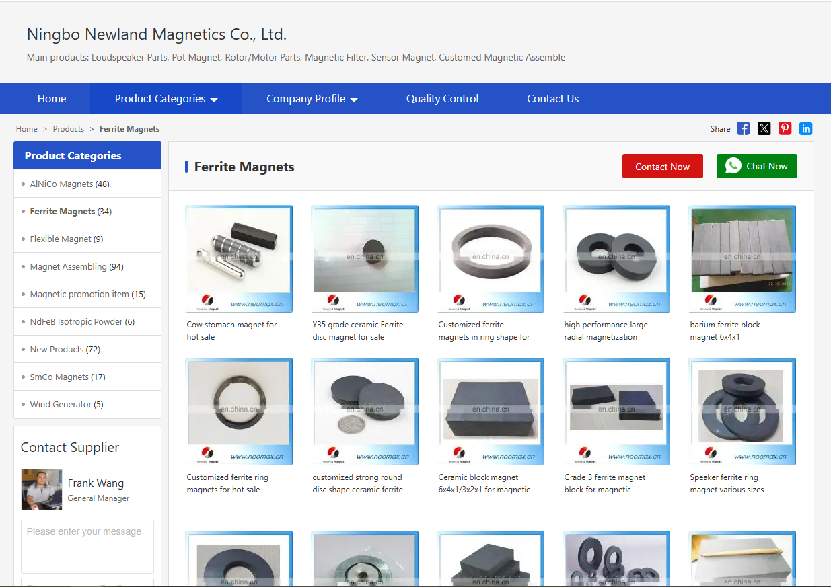Image resolution: width=831 pixels, height=587 pixels.
Task: Share the page on Facebook
Action: click(x=743, y=128)
